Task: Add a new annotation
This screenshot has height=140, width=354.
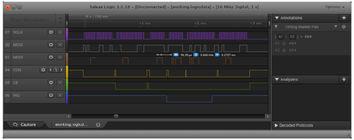Action: tap(344, 18)
